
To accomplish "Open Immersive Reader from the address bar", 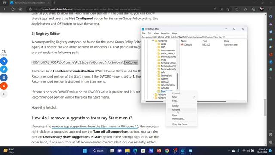I will pyautogui.click(x=221, y=9).
